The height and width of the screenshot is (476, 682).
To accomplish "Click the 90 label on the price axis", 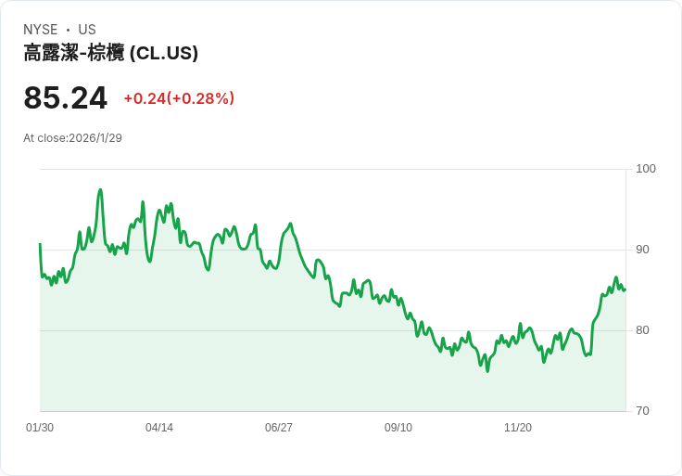I will pos(642,250).
